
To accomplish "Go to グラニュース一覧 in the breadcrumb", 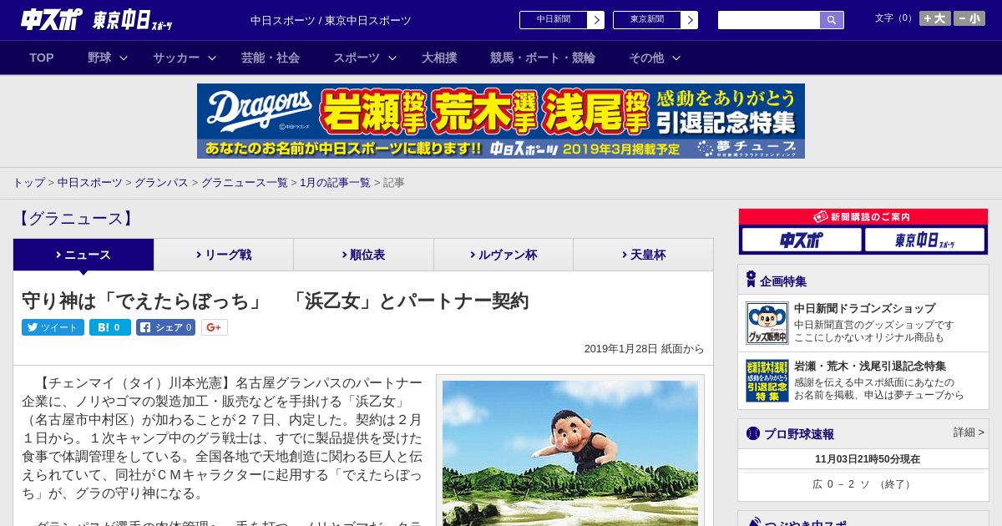I will point(245,183).
